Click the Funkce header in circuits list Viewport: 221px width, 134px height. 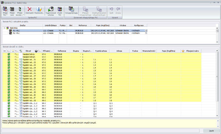135,51
